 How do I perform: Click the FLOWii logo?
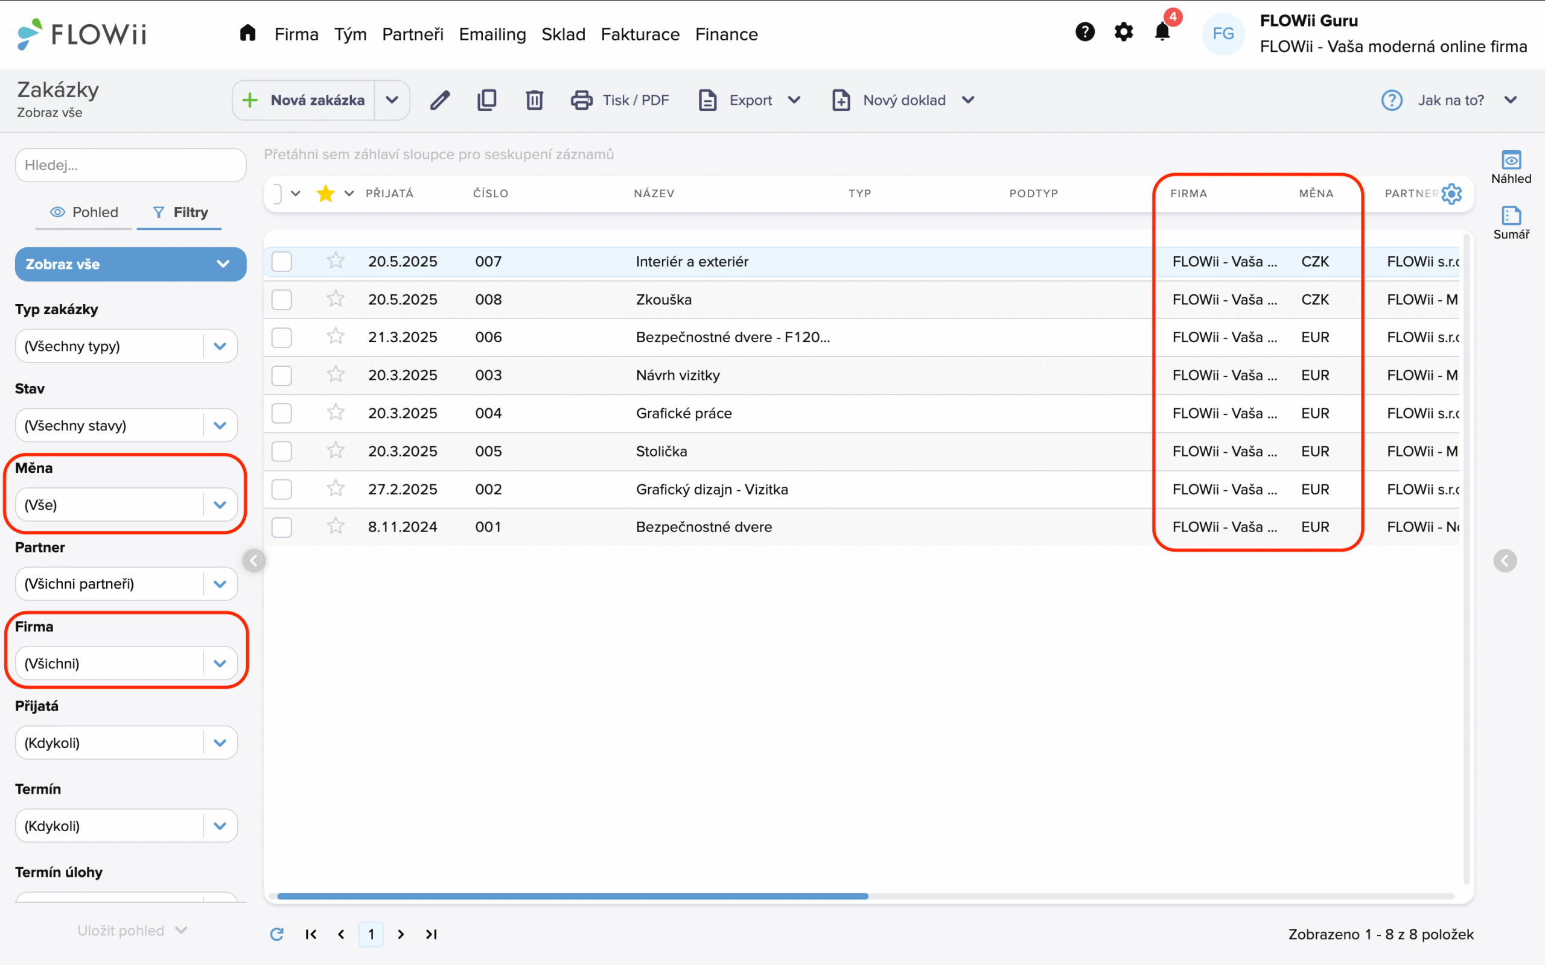tap(81, 34)
